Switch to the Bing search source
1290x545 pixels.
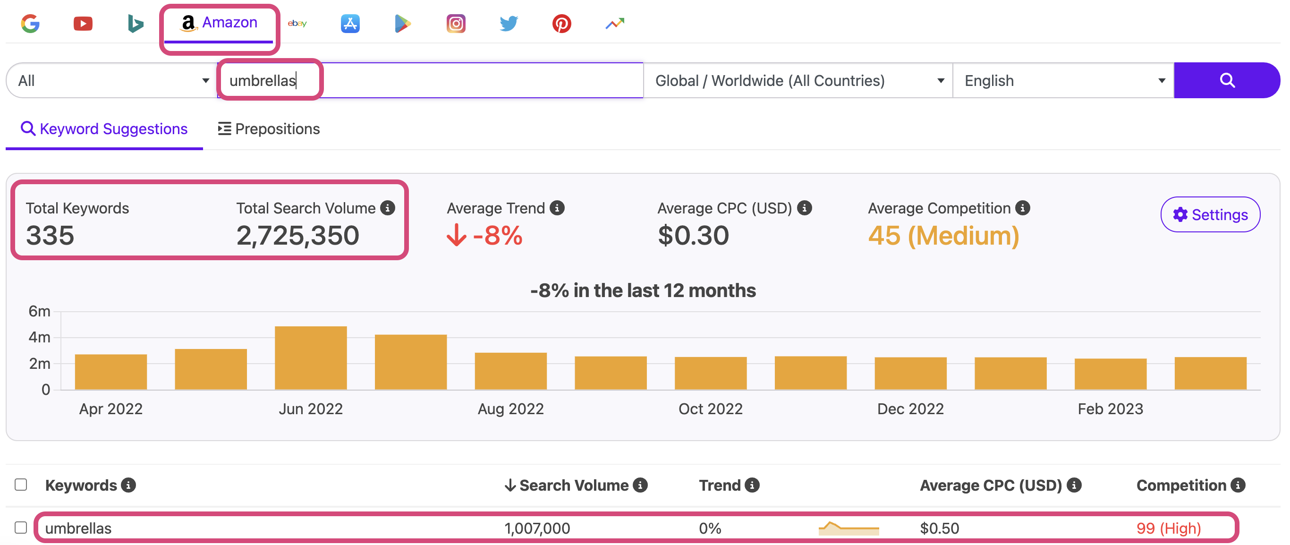point(135,24)
